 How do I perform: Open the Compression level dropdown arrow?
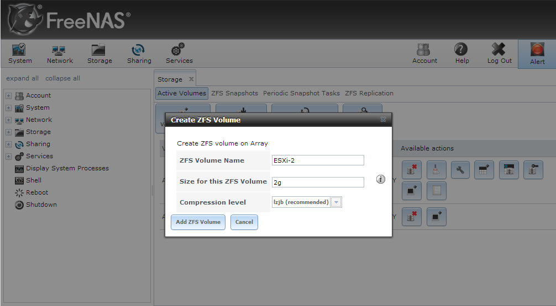coord(336,202)
